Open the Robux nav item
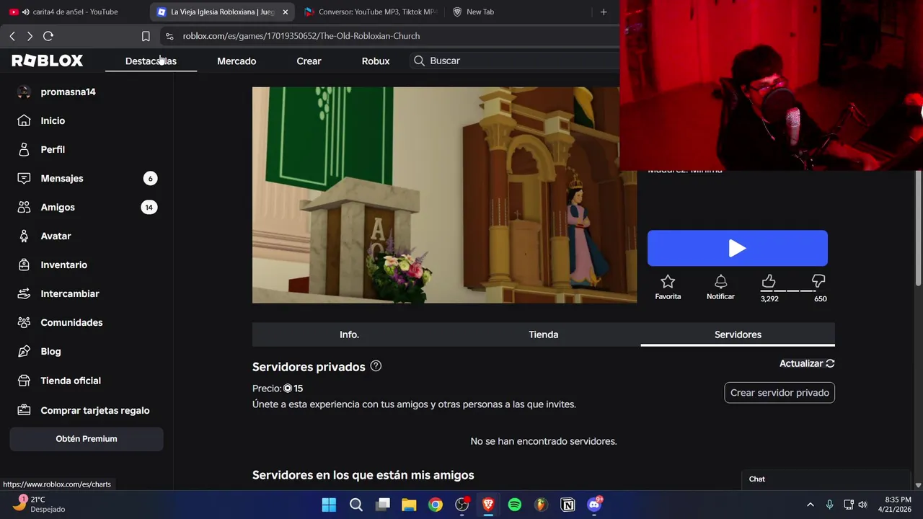 coord(376,61)
